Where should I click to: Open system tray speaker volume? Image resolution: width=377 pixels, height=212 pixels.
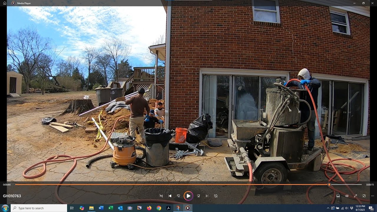click(x=347, y=208)
